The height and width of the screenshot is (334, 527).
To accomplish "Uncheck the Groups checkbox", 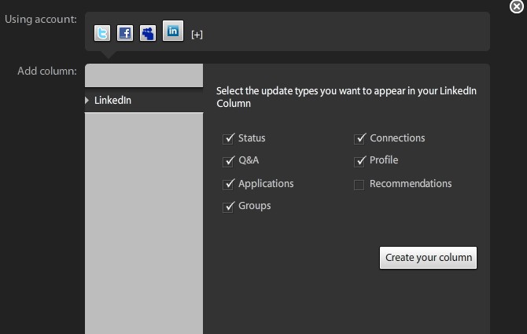I will 229,207.
